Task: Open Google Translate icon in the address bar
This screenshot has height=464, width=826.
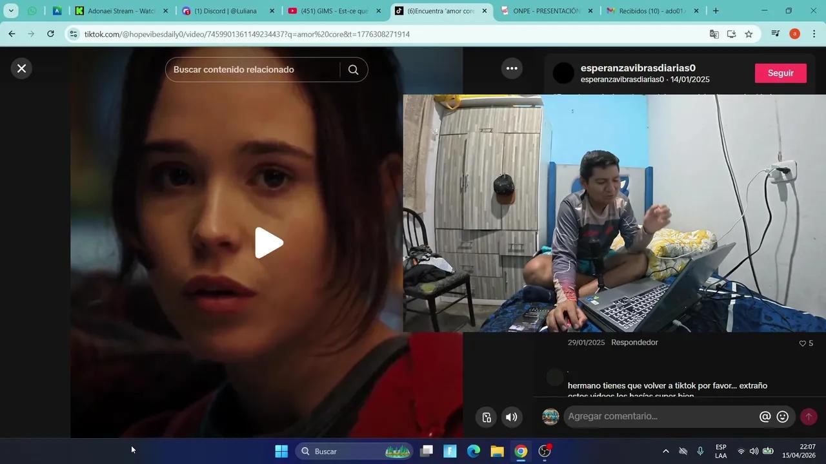Action: 714,34
